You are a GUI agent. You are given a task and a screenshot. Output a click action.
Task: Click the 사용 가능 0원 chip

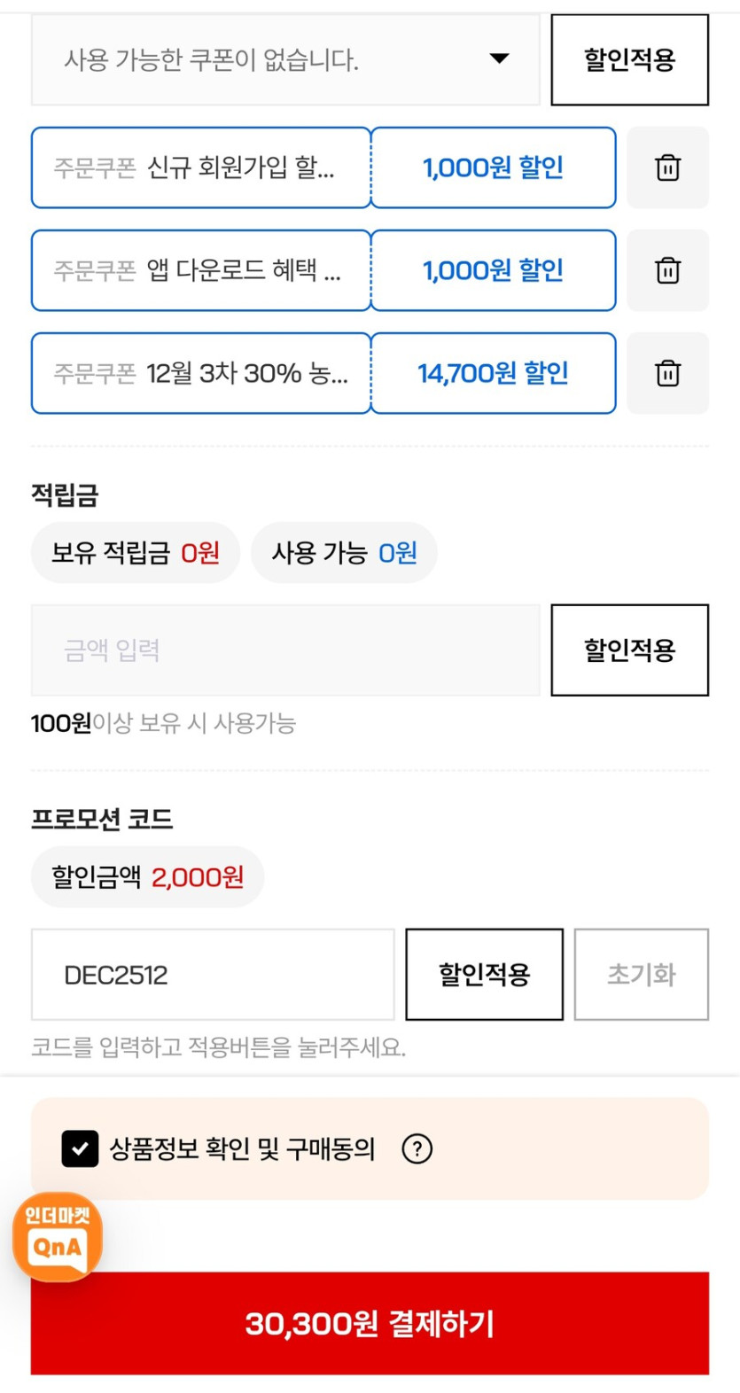coord(344,552)
